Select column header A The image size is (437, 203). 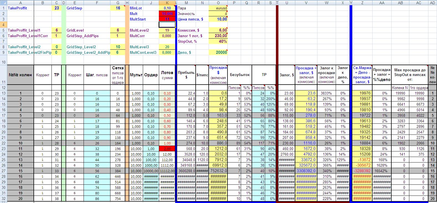click(x=20, y=2)
